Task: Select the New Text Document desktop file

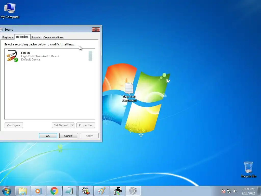Action: point(129,92)
